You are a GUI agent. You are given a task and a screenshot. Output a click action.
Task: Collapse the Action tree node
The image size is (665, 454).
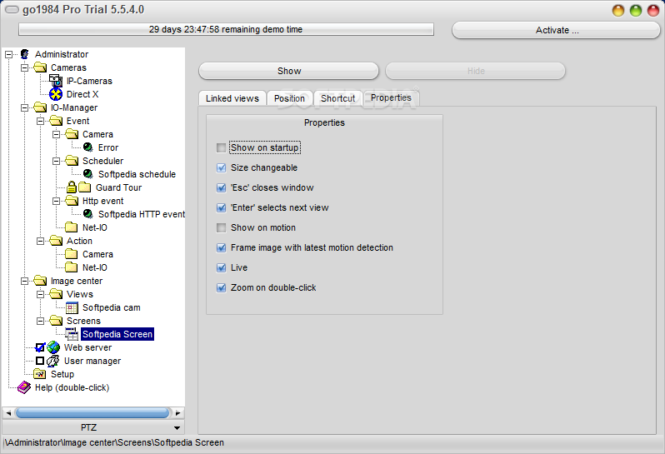40,241
